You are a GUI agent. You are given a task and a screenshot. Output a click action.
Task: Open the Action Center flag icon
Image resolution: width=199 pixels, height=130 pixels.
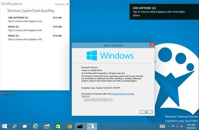coord(173,126)
